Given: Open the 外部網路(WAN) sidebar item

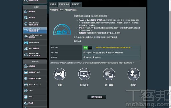Looking at the screenshot, I should coord(35,78).
